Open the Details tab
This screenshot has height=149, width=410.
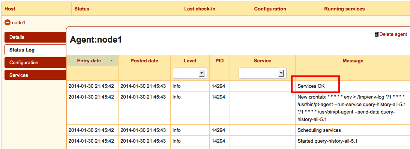36,37
